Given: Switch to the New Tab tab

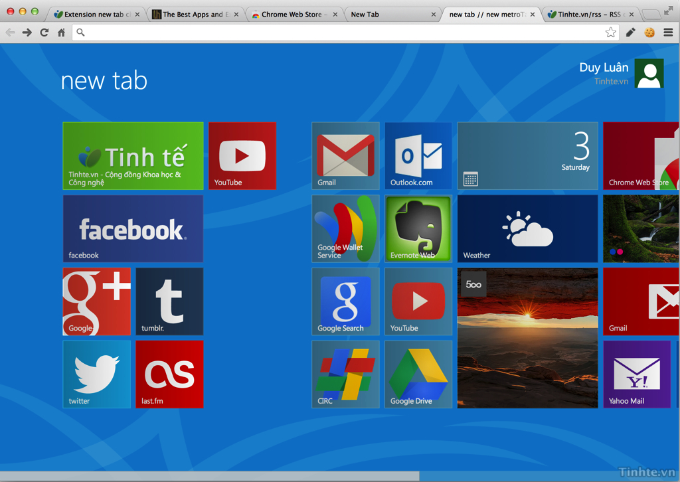Looking at the screenshot, I should tap(392, 15).
